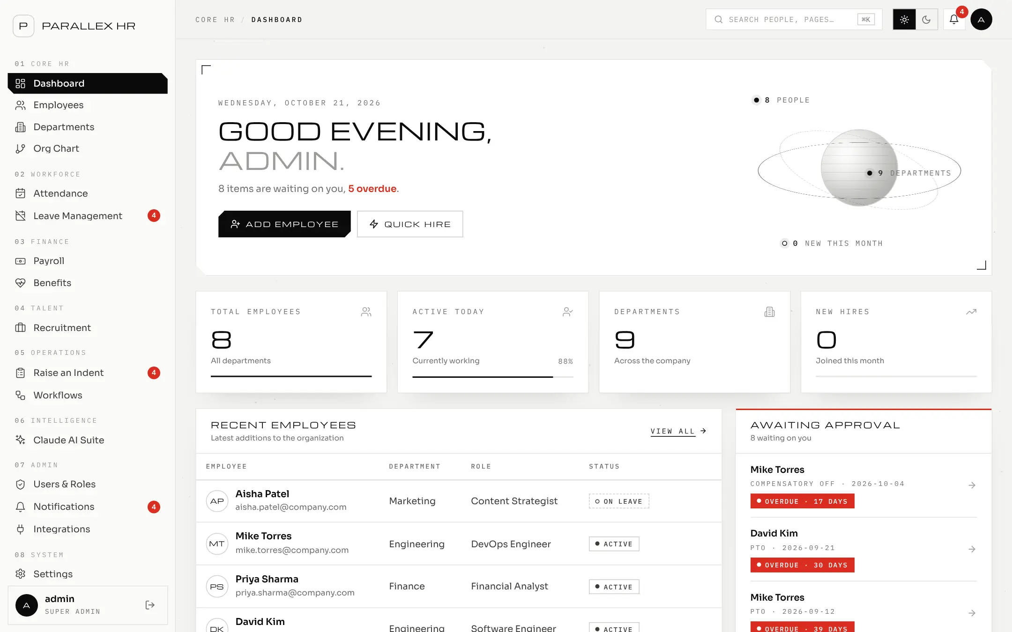Open Users & Roles in sidebar
This screenshot has height=632, width=1012.
click(88, 484)
